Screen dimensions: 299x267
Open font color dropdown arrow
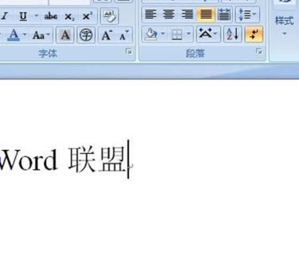(x=25, y=34)
